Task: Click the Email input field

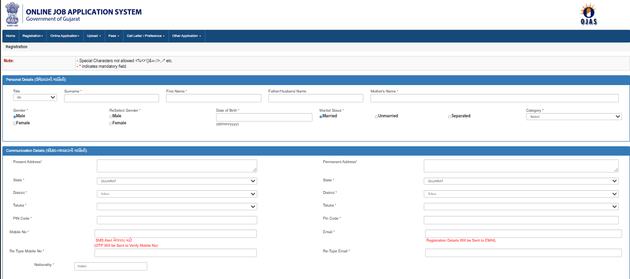Action: pos(523,234)
